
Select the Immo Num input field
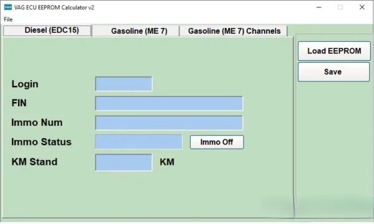(169, 123)
